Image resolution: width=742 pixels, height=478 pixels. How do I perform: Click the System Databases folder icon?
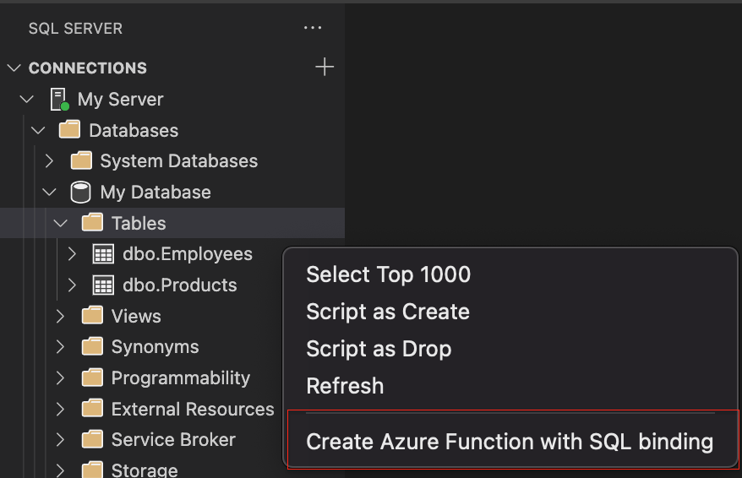click(81, 161)
